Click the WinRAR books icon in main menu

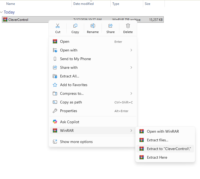[55, 130]
